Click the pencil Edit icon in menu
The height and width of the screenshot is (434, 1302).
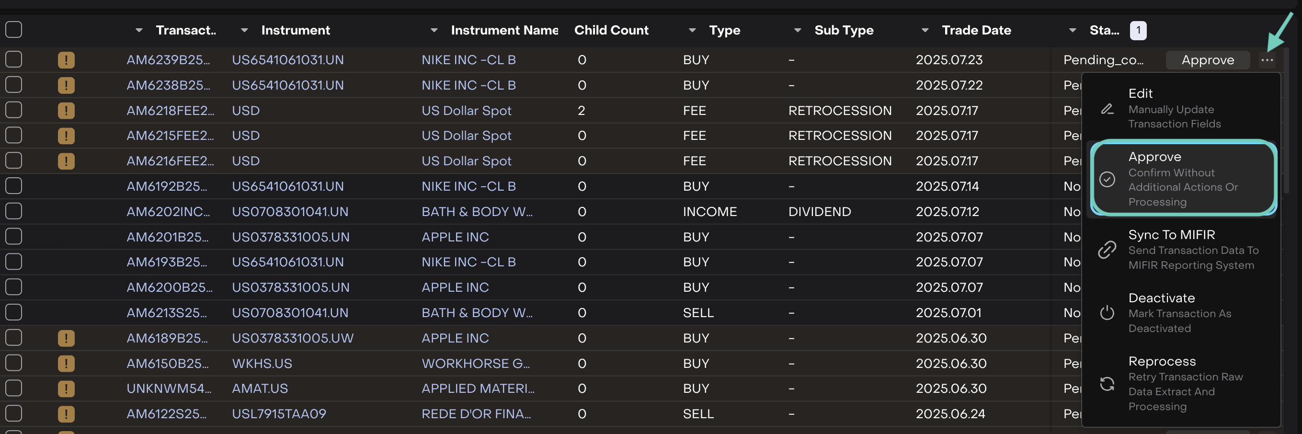(x=1107, y=109)
